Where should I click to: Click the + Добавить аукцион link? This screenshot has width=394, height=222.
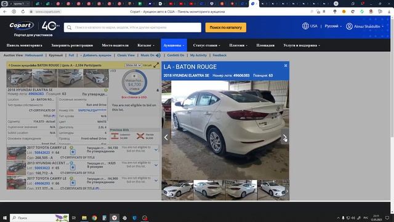(96, 55)
